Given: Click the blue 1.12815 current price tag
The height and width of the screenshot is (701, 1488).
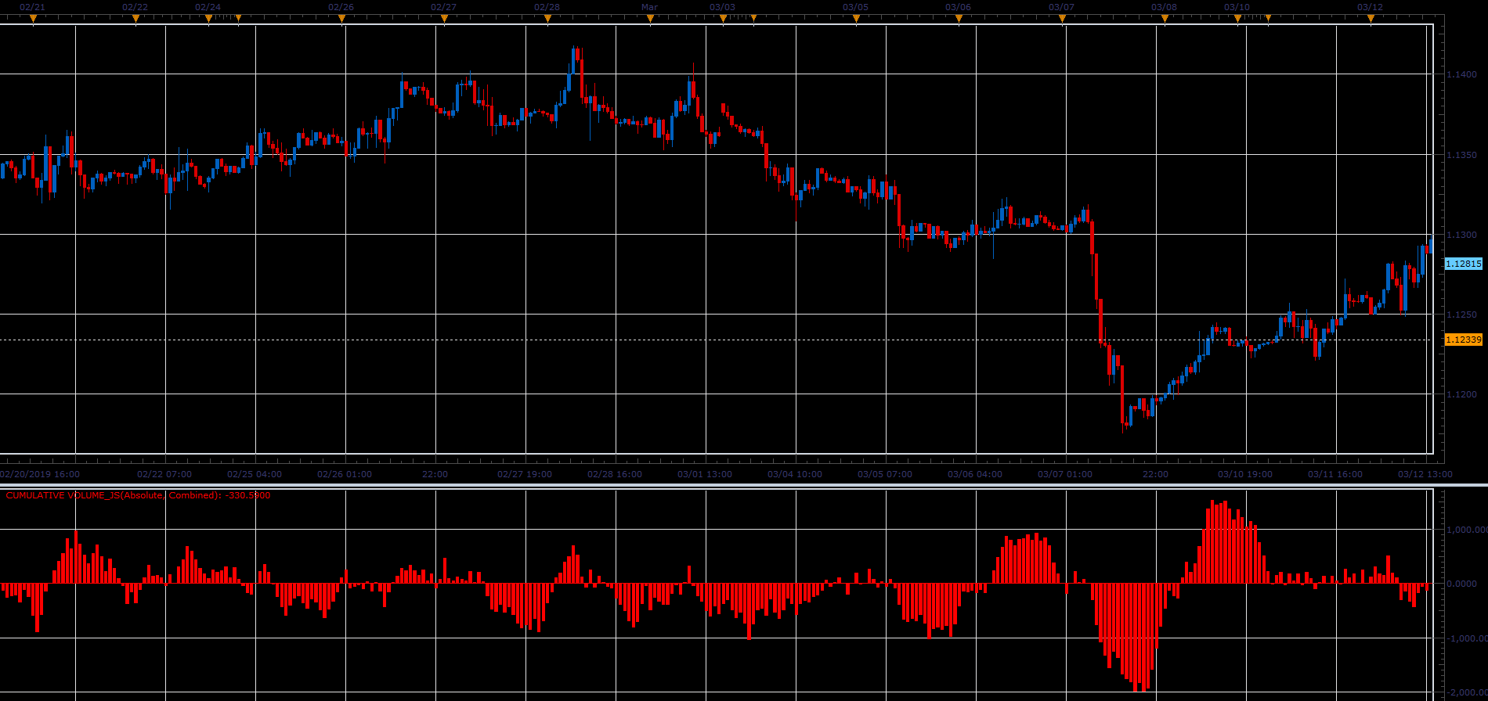Looking at the screenshot, I should pos(1463,264).
